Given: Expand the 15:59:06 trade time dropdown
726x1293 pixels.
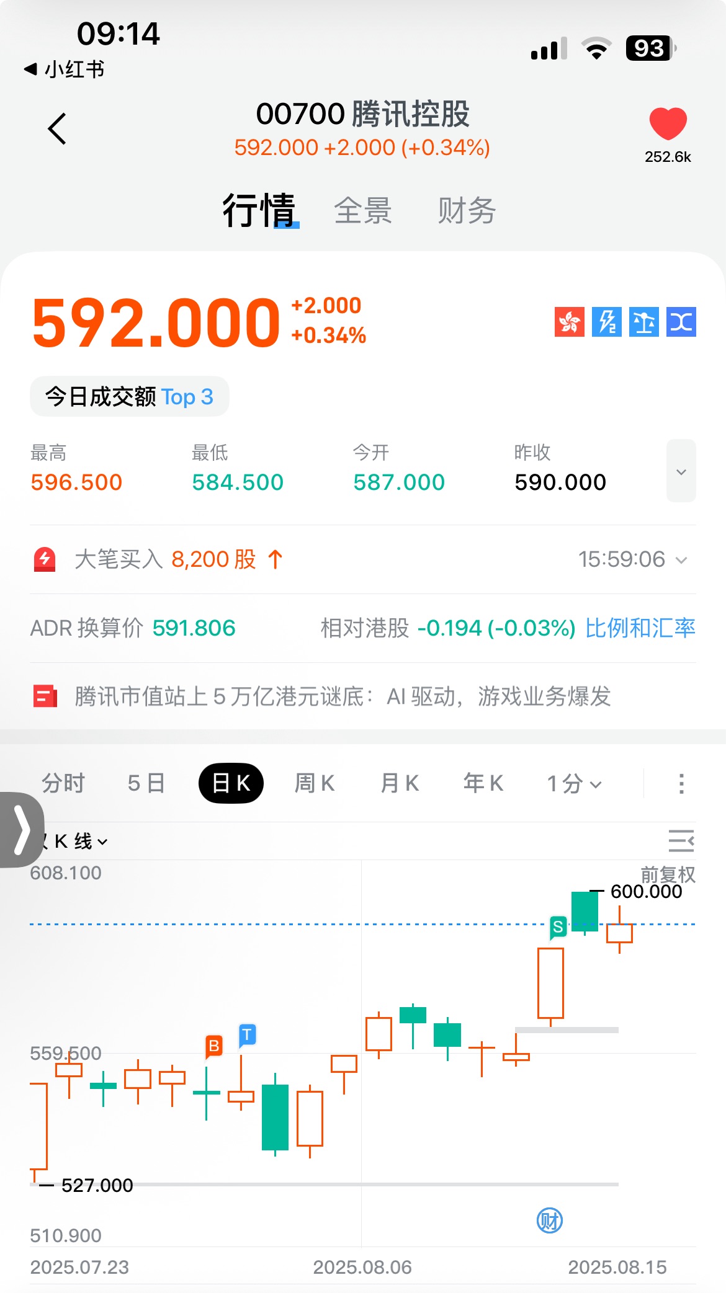Looking at the screenshot, I should [633, 559].
